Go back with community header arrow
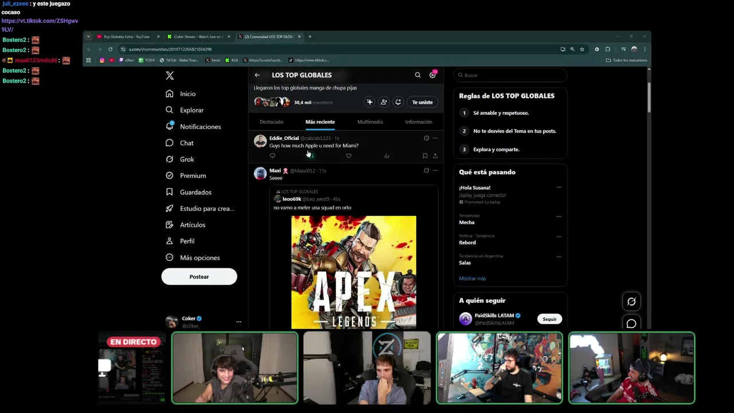This screenshot has width=734, height=413. click(x=257, y=75)
